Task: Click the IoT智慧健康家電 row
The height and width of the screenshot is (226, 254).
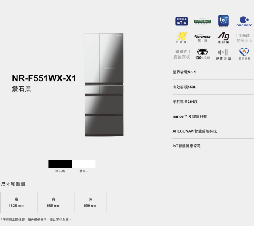Action: click(x=213, y=146)
